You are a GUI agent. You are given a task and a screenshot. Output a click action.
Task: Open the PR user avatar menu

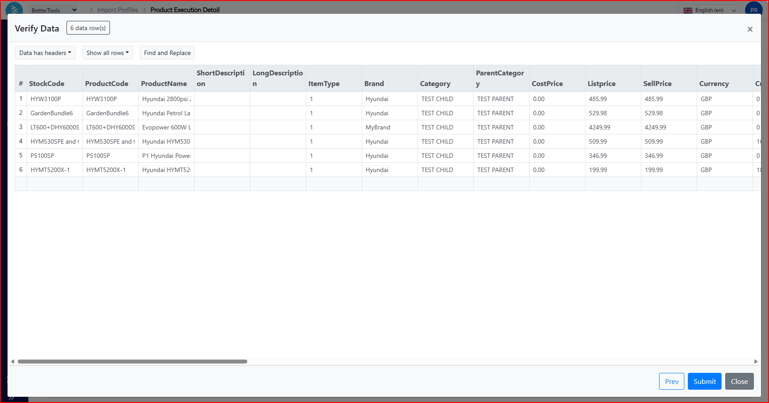pyautogui.click(x=753, y=10)
